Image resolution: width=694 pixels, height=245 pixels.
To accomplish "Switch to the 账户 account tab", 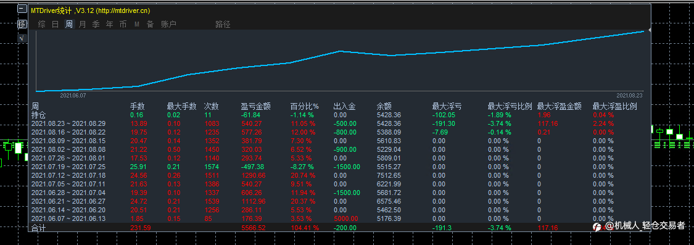I will 168,24.
